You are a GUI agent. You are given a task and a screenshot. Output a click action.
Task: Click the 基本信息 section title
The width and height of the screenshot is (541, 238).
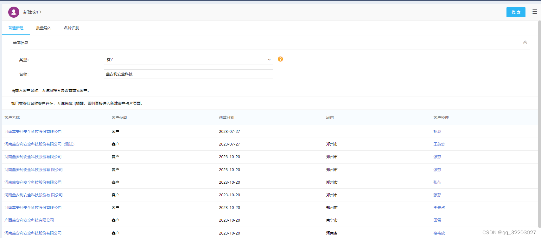[20, 42]
